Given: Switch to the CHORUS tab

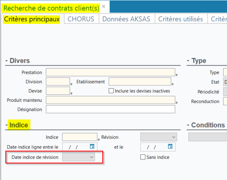Looking at the screenshot, I should click(81, 19).
